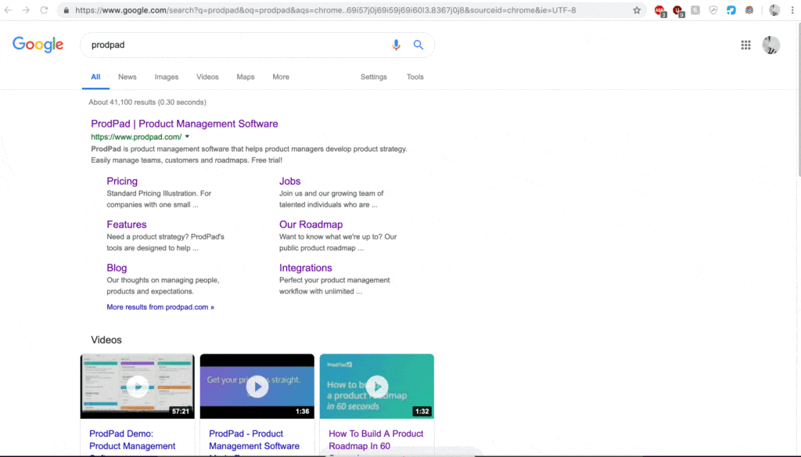801x457 pixels.
Task: Click the magnifier search button
Action: pos(418,45)
